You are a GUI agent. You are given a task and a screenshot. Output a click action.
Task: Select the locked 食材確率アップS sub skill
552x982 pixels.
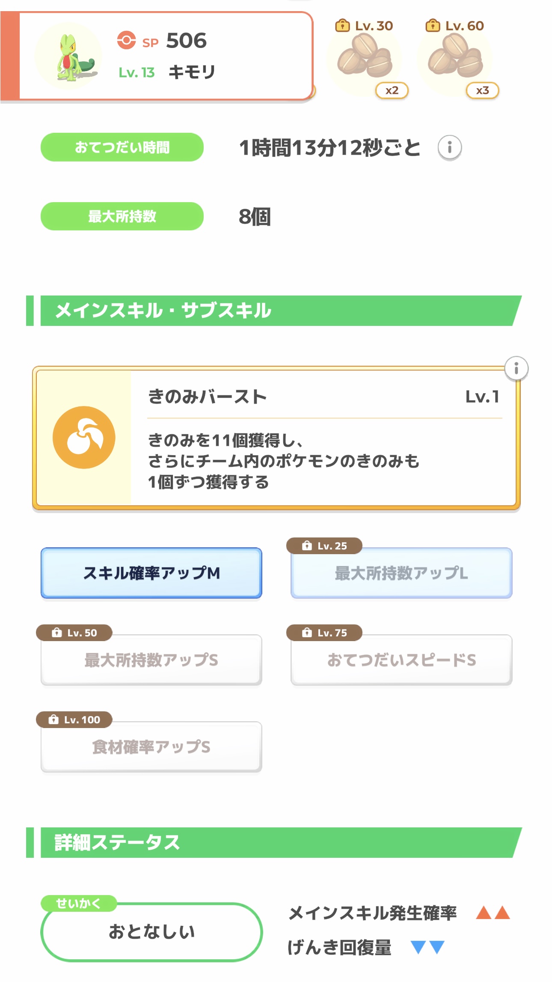pyautogui.click(x=151, y=747)
